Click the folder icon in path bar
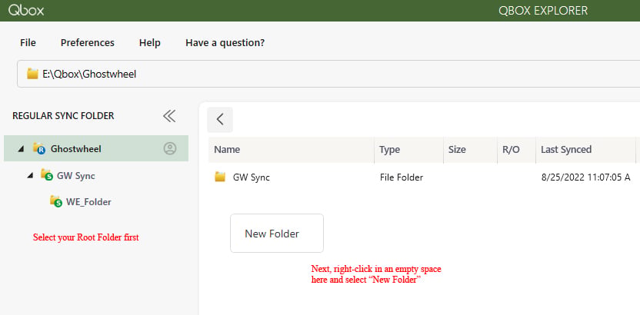This screenshot has height=315, width=640. [32, 74]
